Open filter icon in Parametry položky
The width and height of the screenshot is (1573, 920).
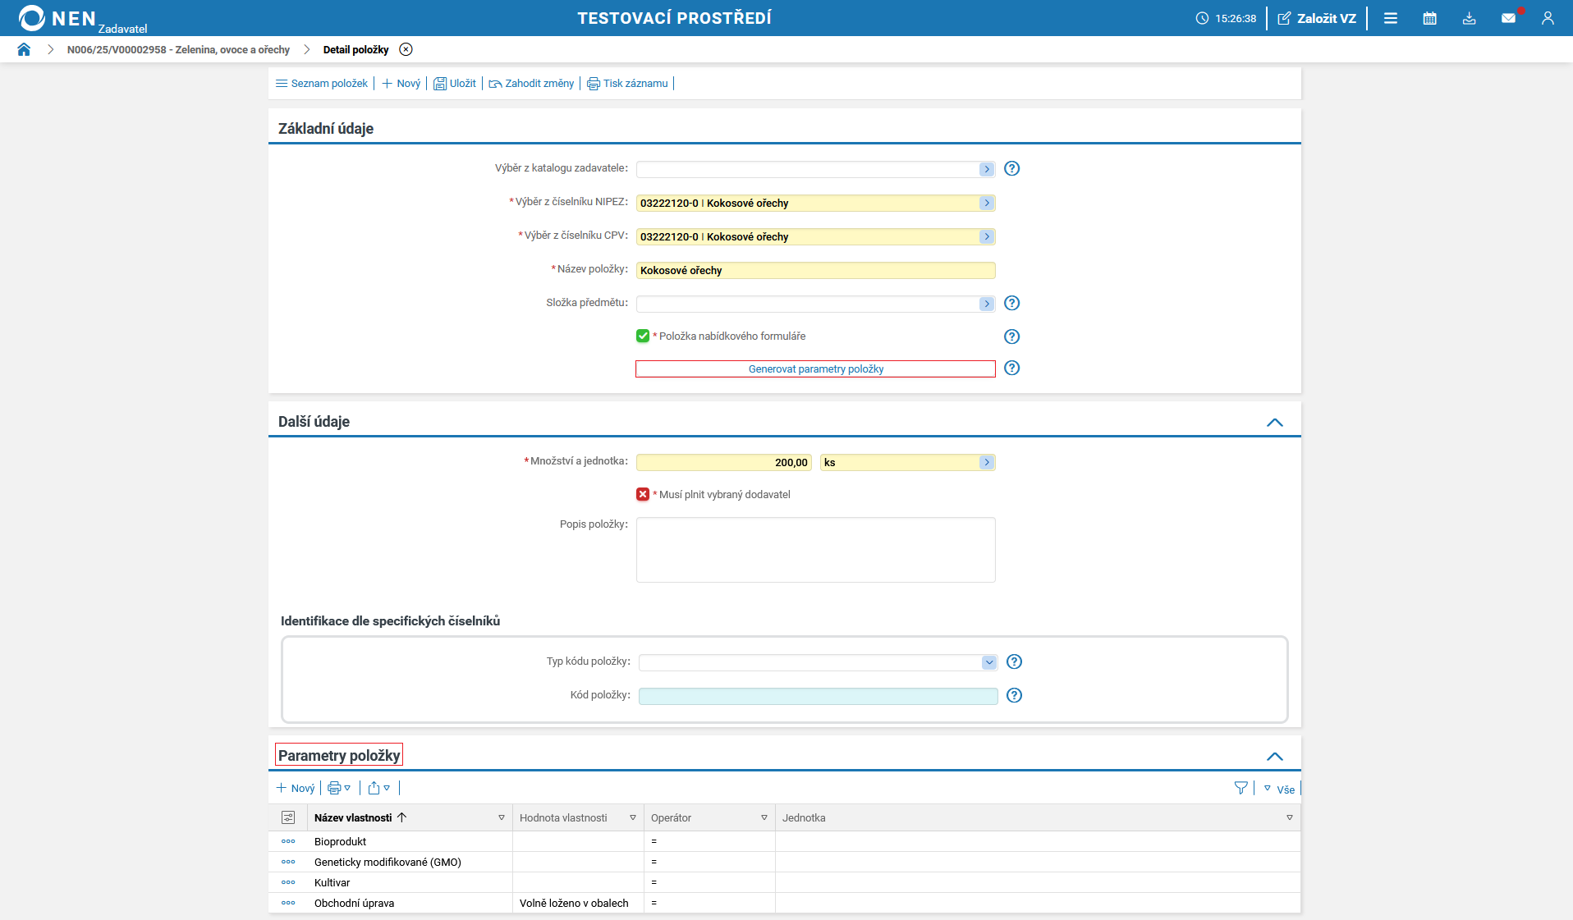point(1241,788)
